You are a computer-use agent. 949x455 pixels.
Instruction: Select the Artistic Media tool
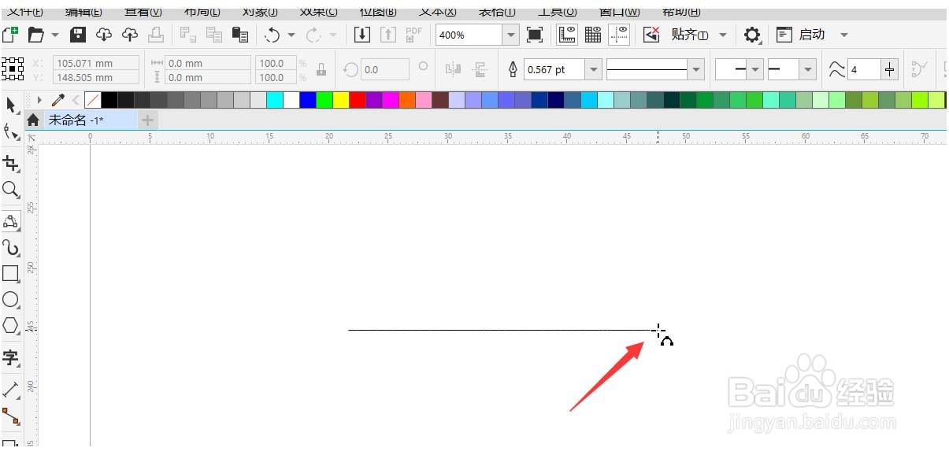click(11, 248)
